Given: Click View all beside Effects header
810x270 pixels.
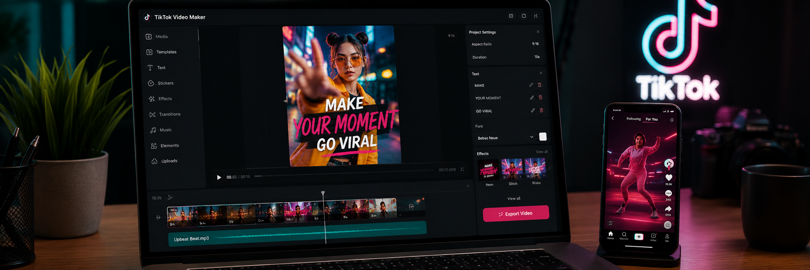Looking at the screenshot, I should [x=542, y=152].
